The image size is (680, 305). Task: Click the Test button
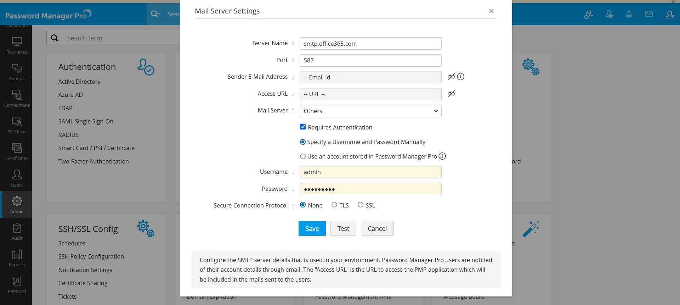(x=343, y=229)
